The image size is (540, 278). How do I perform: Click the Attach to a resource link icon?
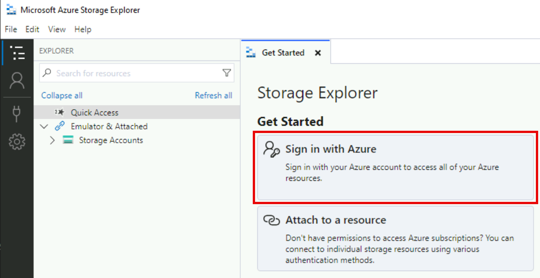272,220
